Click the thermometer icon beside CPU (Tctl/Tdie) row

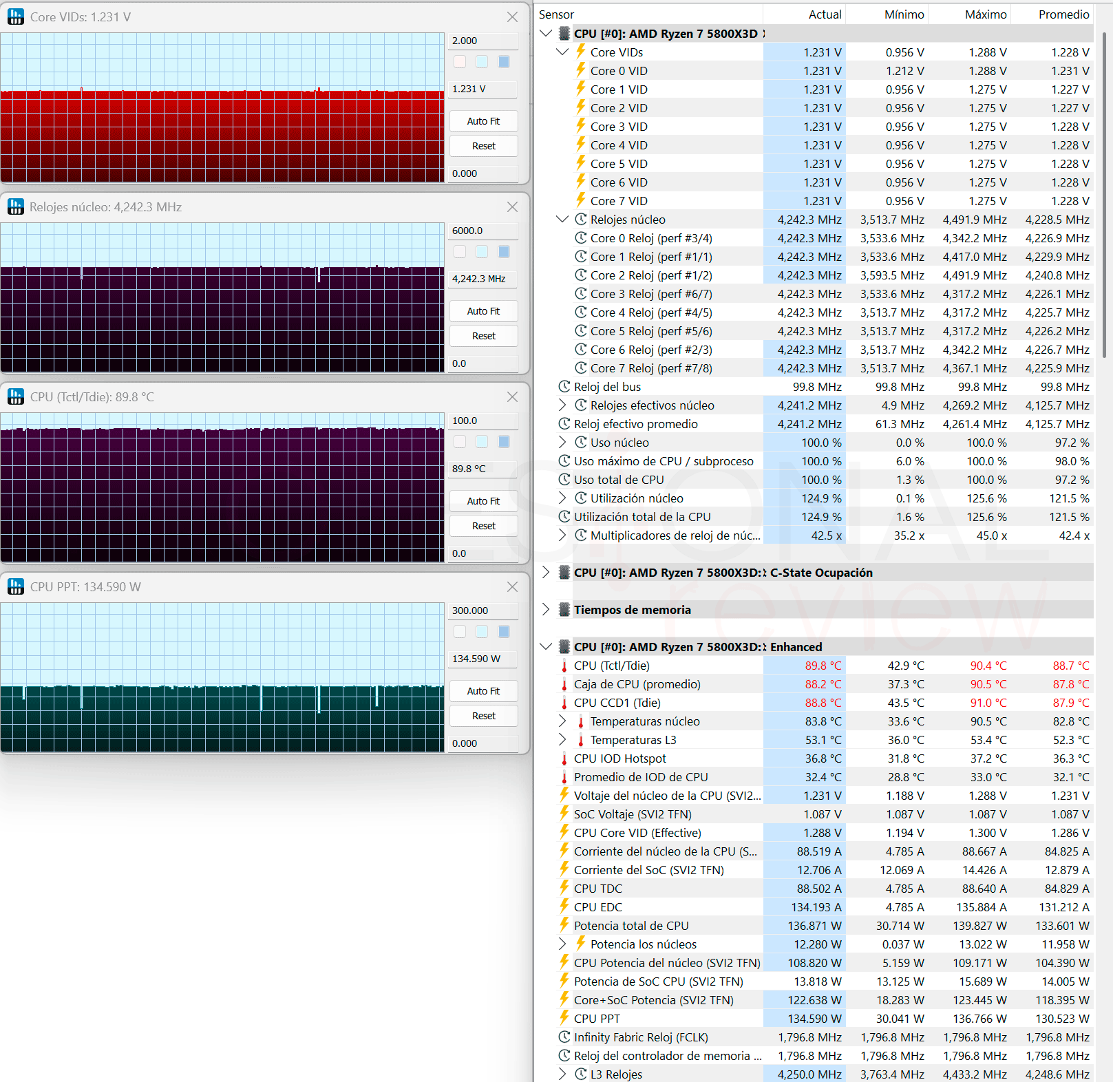[564, 666]
